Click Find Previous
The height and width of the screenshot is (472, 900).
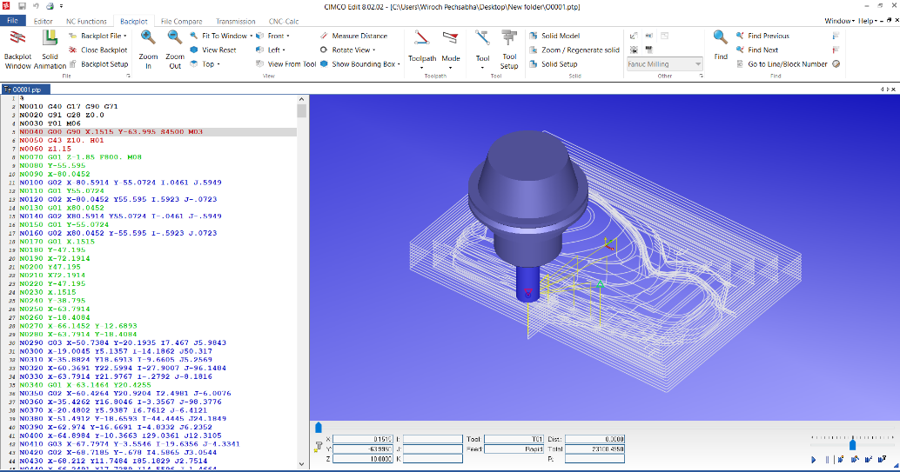(762, 36)
